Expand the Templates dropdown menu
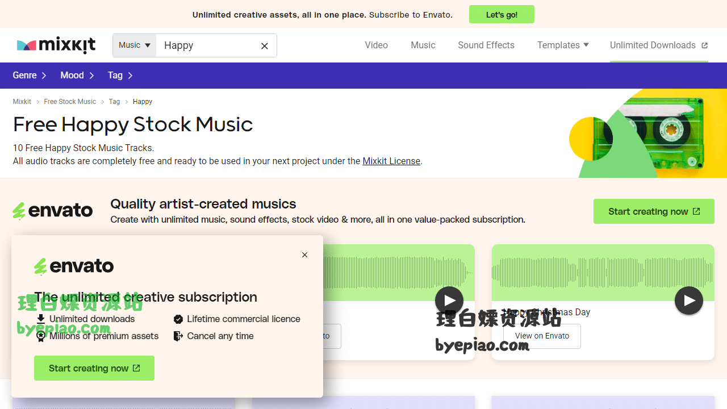The image size is (727, 409). [563, 45]
